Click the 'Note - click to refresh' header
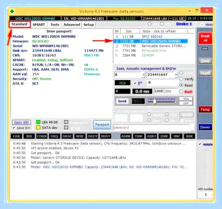Screen dimensions: 222x209 click(164, 31)
